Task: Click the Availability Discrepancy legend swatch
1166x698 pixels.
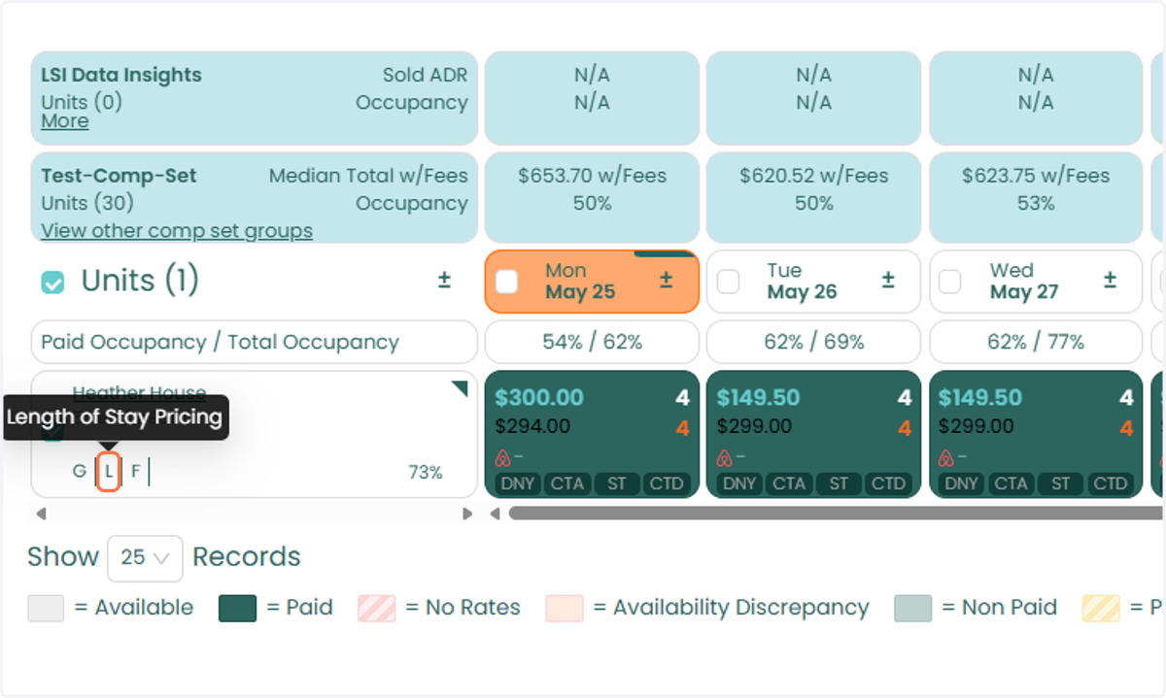Action: pyautogui.click(x=565, y=609)
